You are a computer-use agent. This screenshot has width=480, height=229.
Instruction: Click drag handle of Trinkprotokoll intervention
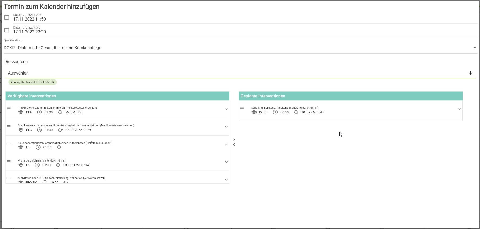click(x=9, y=108)
